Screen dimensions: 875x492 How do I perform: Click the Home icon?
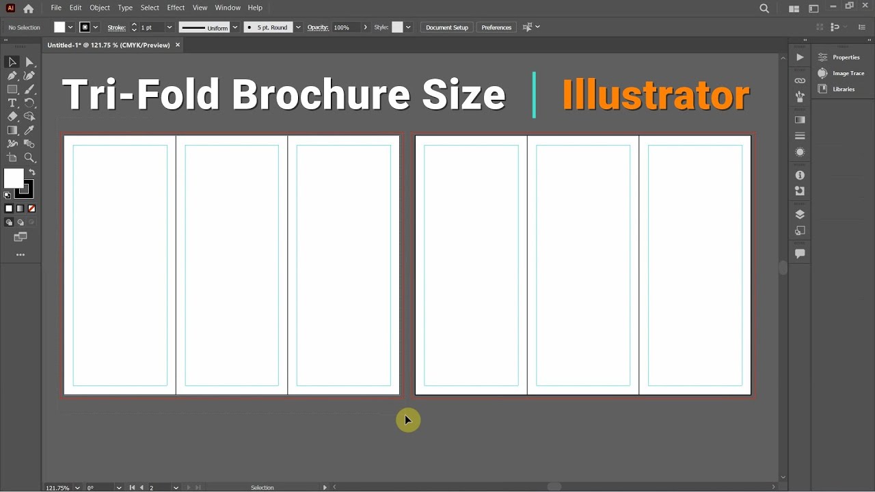[x=28, y=8]
